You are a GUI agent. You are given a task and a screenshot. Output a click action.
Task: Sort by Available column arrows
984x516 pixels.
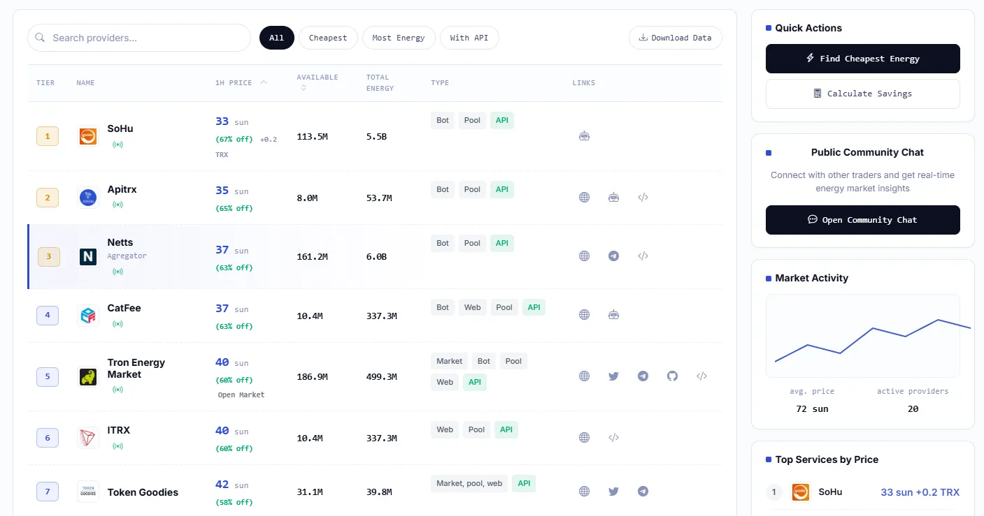[303, 88]
